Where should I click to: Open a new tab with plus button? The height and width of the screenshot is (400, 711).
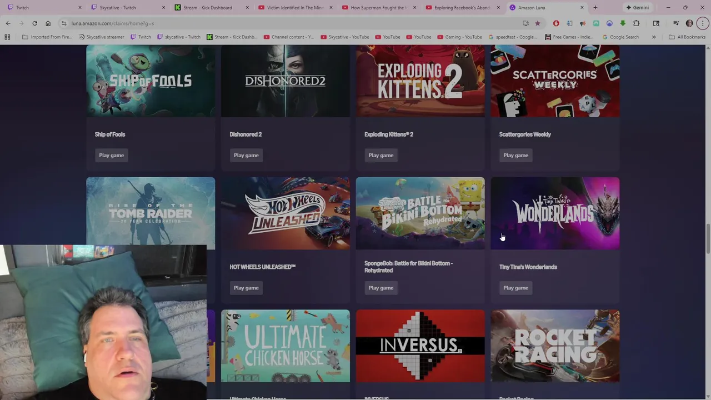[595, 7]
